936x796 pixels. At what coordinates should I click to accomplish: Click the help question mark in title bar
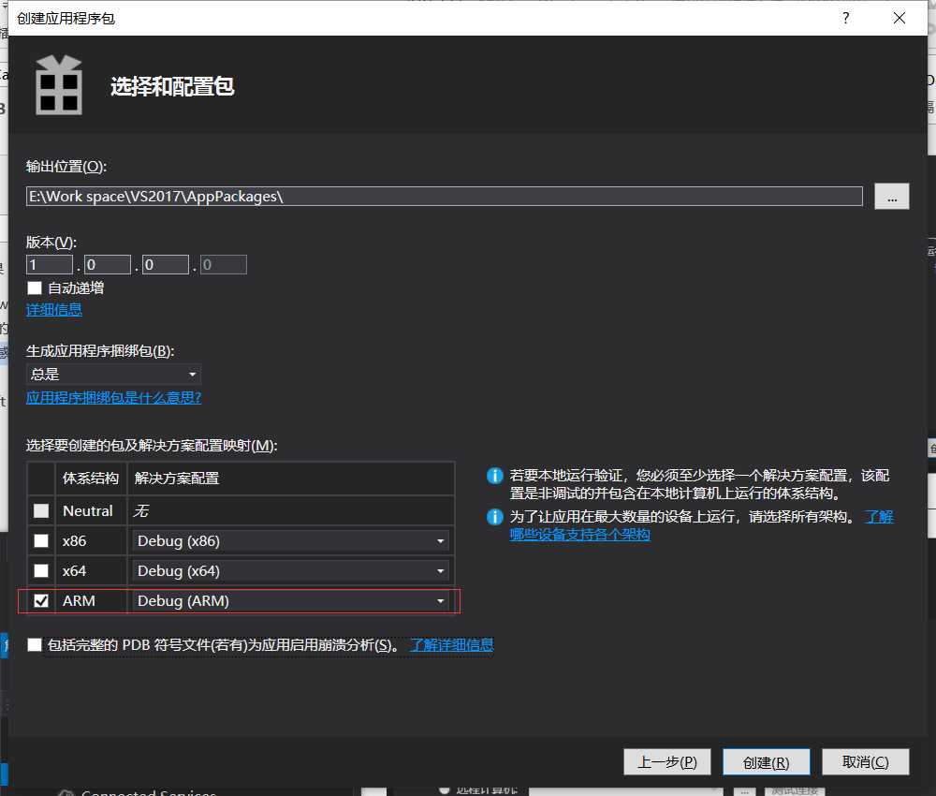845,18
